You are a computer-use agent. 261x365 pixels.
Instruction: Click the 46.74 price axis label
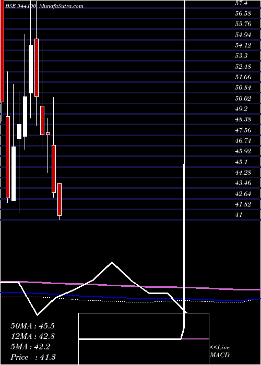(243, 141)
